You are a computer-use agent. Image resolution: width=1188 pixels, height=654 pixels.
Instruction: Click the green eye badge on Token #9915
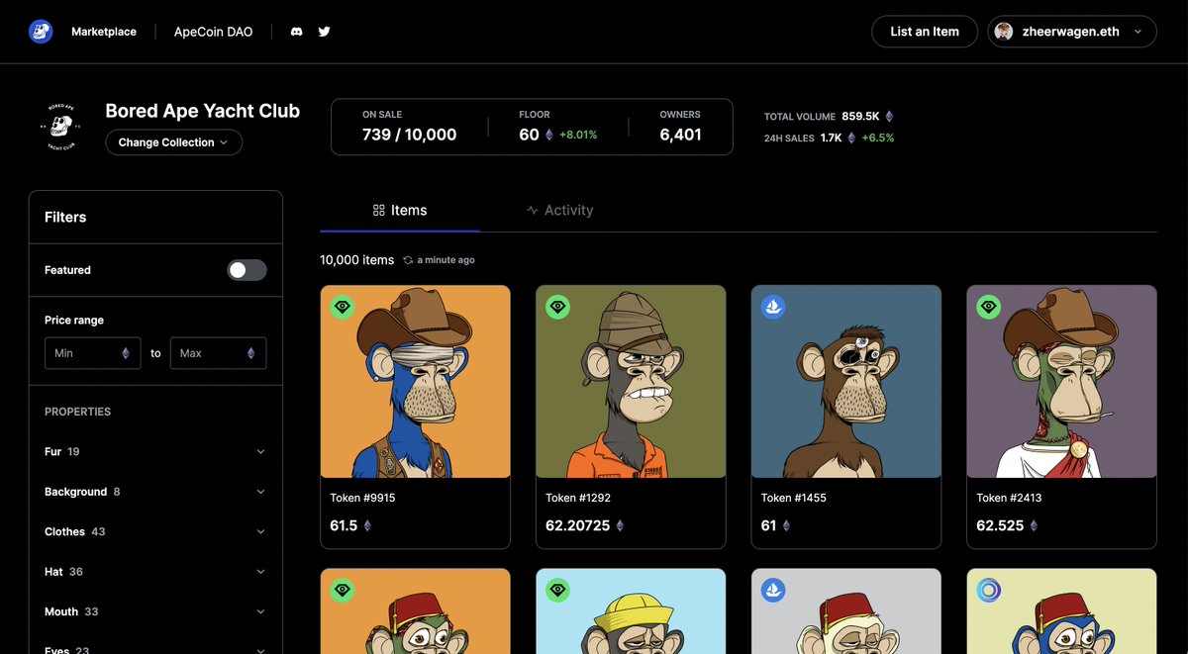click(x=343, y=308)
